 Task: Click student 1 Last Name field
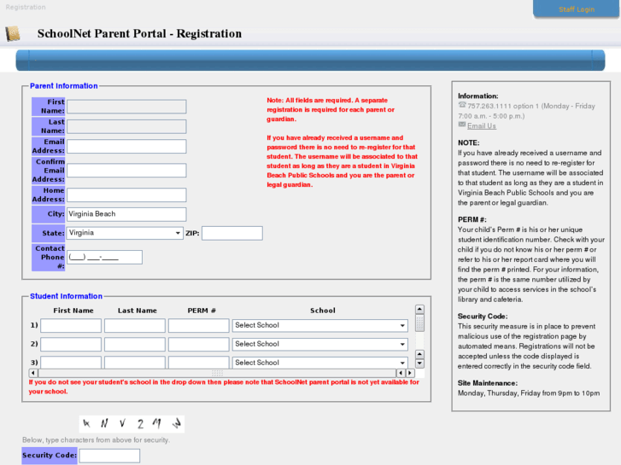pyautogui.click(x=135, y=326)
